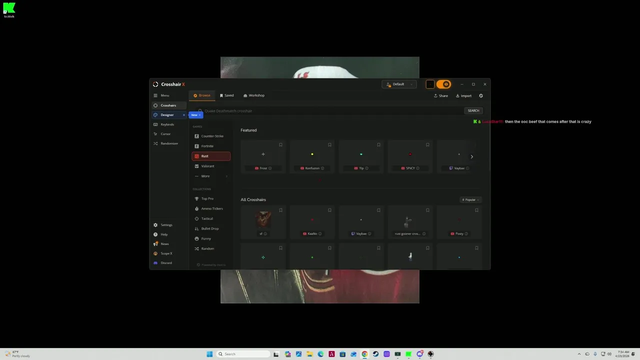
Task: Bookmark the Konfuzion featured crosshair
Action: coord(329,145)
